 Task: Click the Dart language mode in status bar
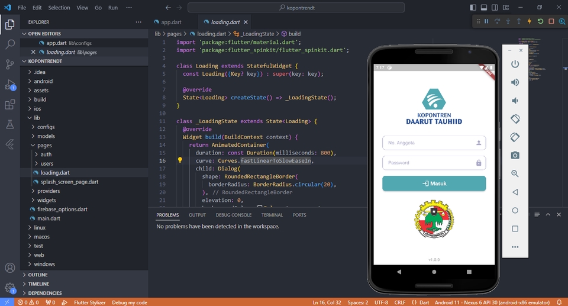[x=424, y=302]
